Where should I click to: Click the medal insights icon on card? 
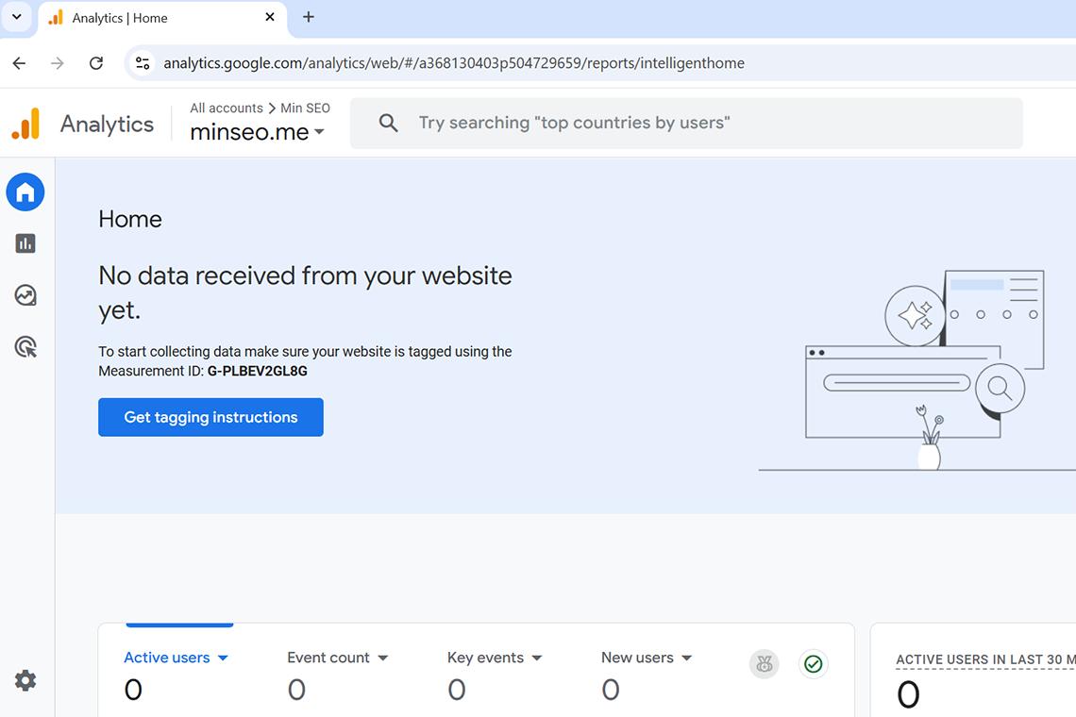coord(765,664)
